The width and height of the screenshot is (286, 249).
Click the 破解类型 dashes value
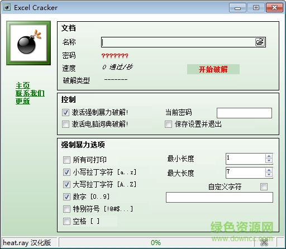[x=116, y=80]
